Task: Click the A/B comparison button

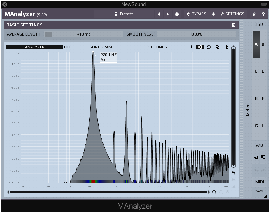Action: point(259,145)
